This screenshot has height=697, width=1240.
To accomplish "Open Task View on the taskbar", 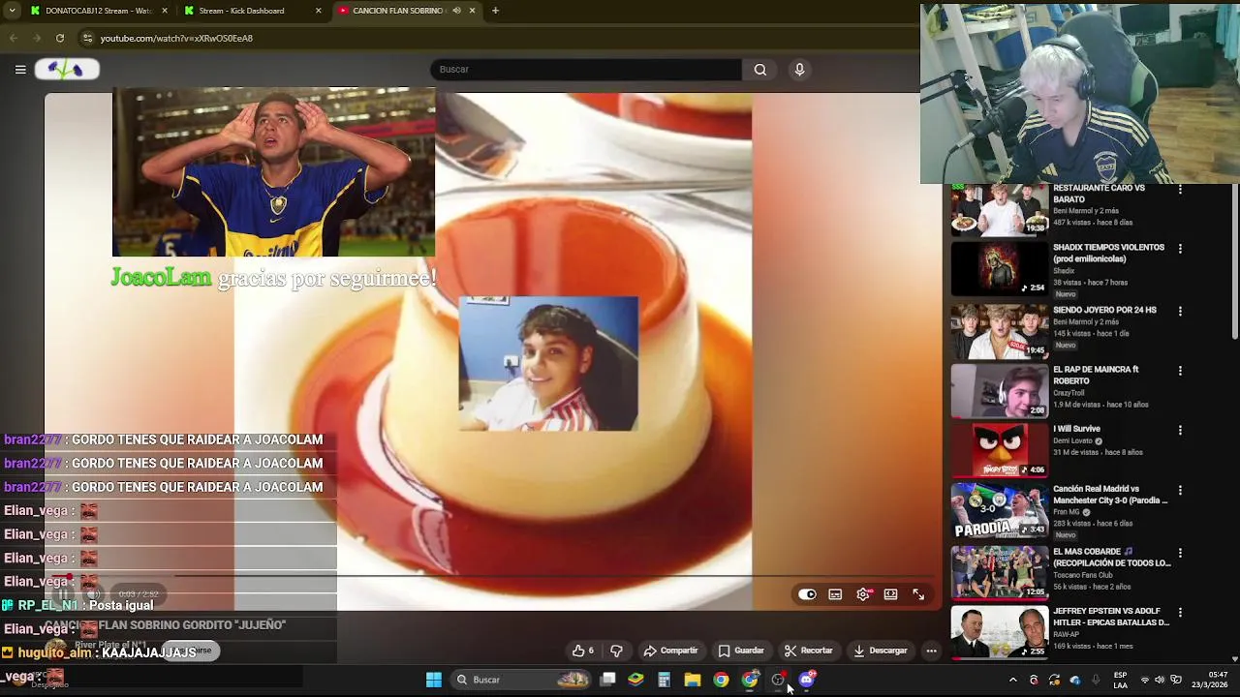I will [x=607, y=680].
